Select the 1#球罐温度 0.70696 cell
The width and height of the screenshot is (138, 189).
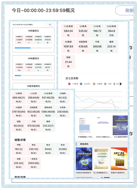pyautogui.click(x=29, y=40)
